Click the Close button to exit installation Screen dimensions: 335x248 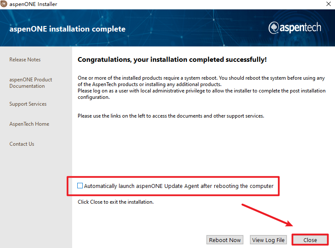(310, 240)
